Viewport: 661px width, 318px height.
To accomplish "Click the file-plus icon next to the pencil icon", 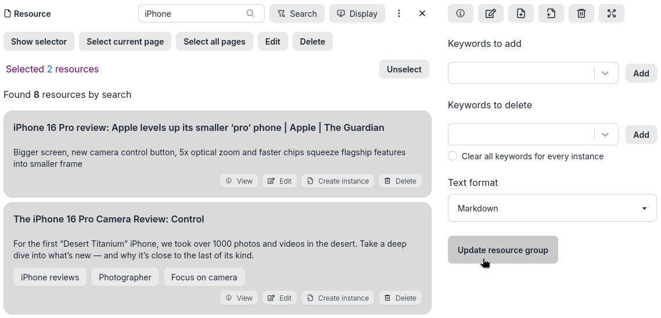I will click(521, 13).
